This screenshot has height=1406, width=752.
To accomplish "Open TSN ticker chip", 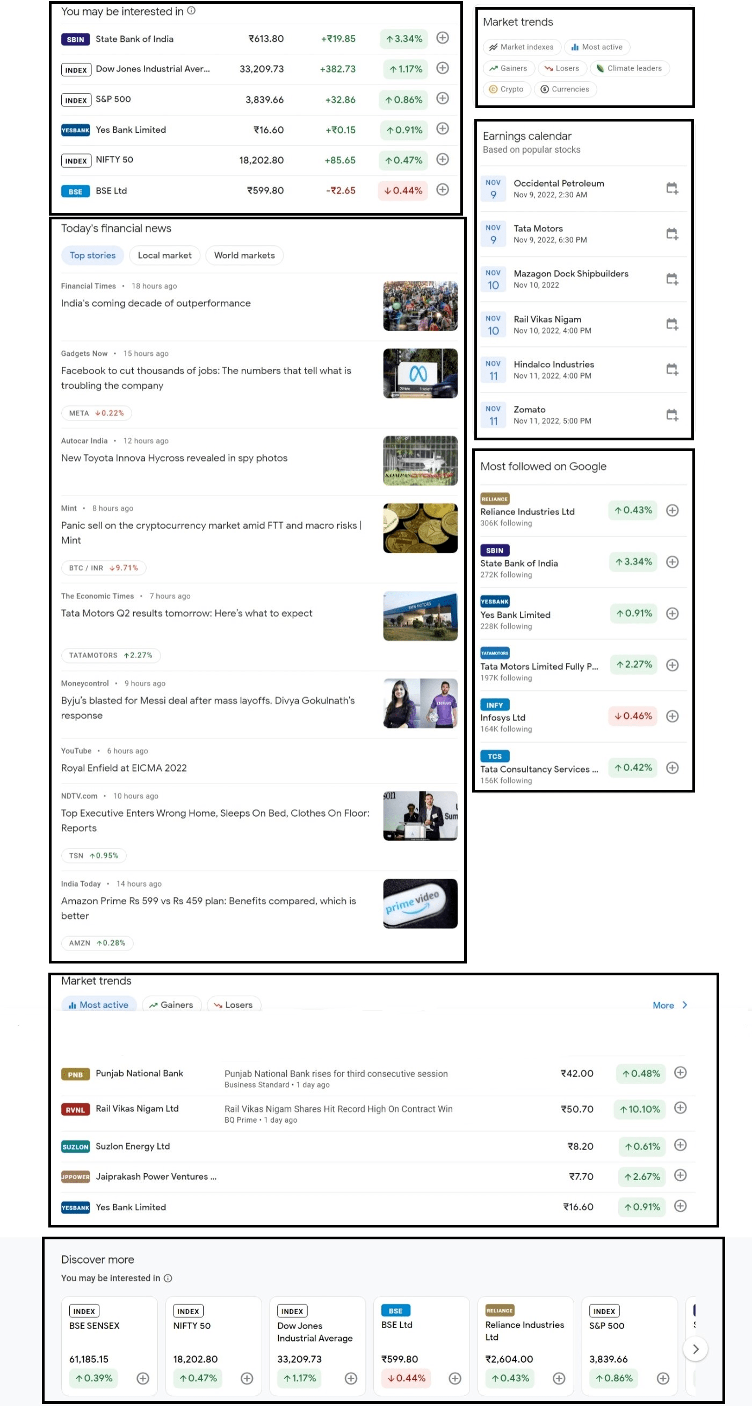I will pos(94,856).
